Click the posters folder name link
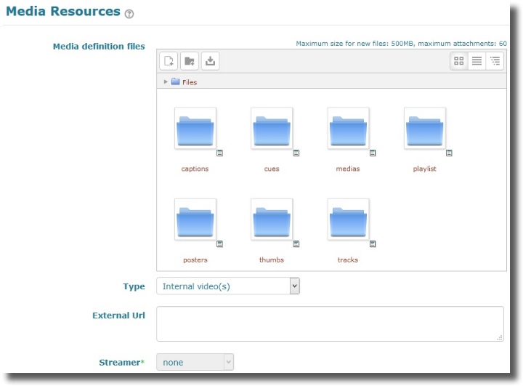 195,260
